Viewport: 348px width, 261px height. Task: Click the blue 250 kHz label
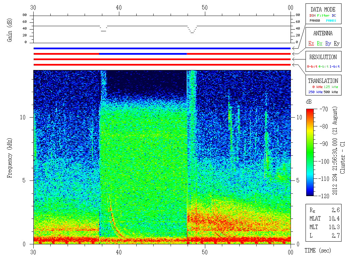(315, 92)
